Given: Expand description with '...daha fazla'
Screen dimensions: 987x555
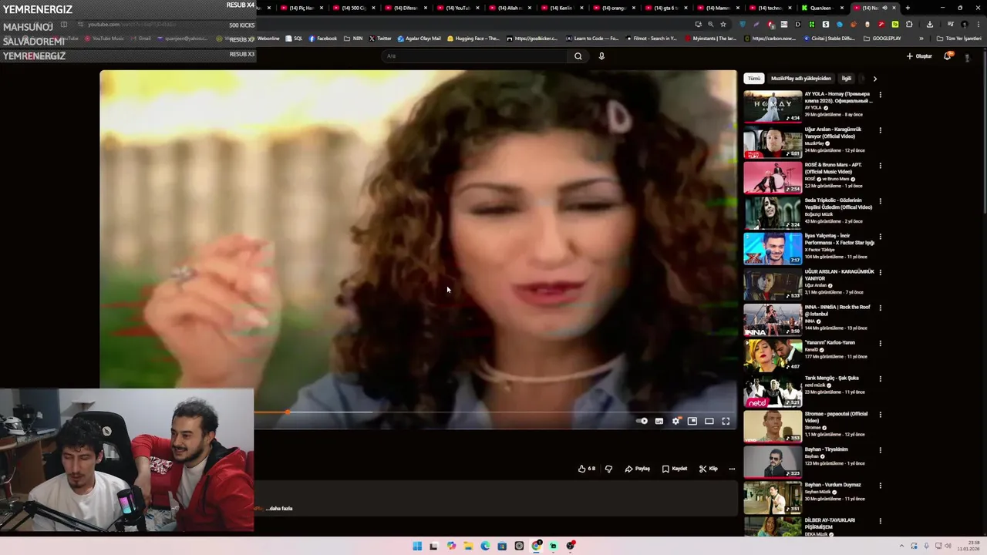Looking at the screenshot, I should (x=279, y=509).
